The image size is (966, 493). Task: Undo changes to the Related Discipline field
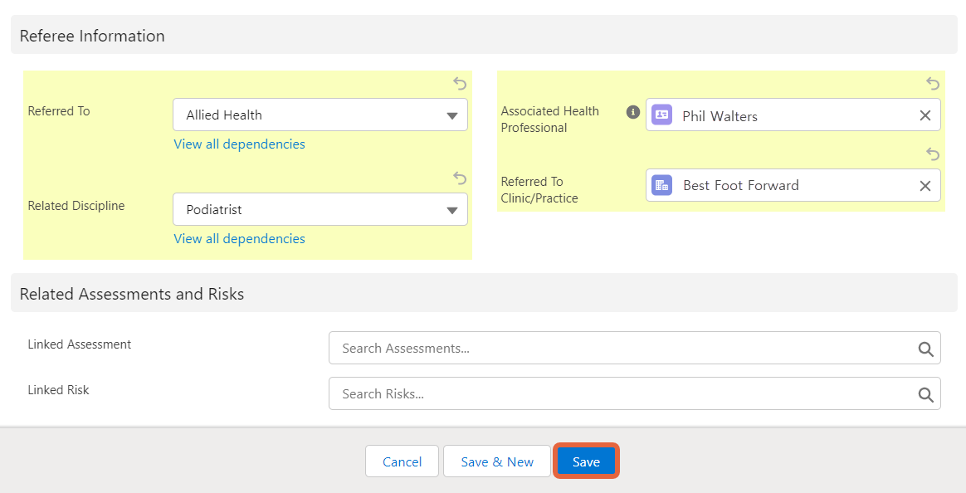(x=460, y=178)
